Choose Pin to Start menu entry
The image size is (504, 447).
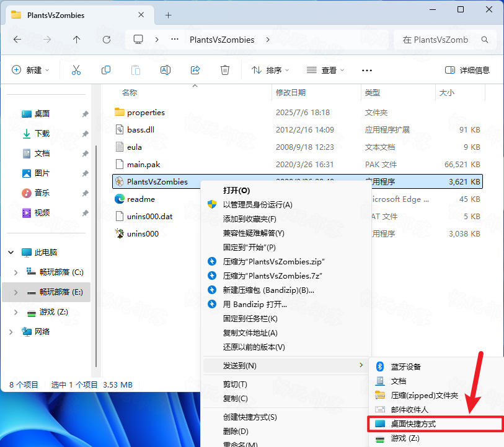pos(286,247)
